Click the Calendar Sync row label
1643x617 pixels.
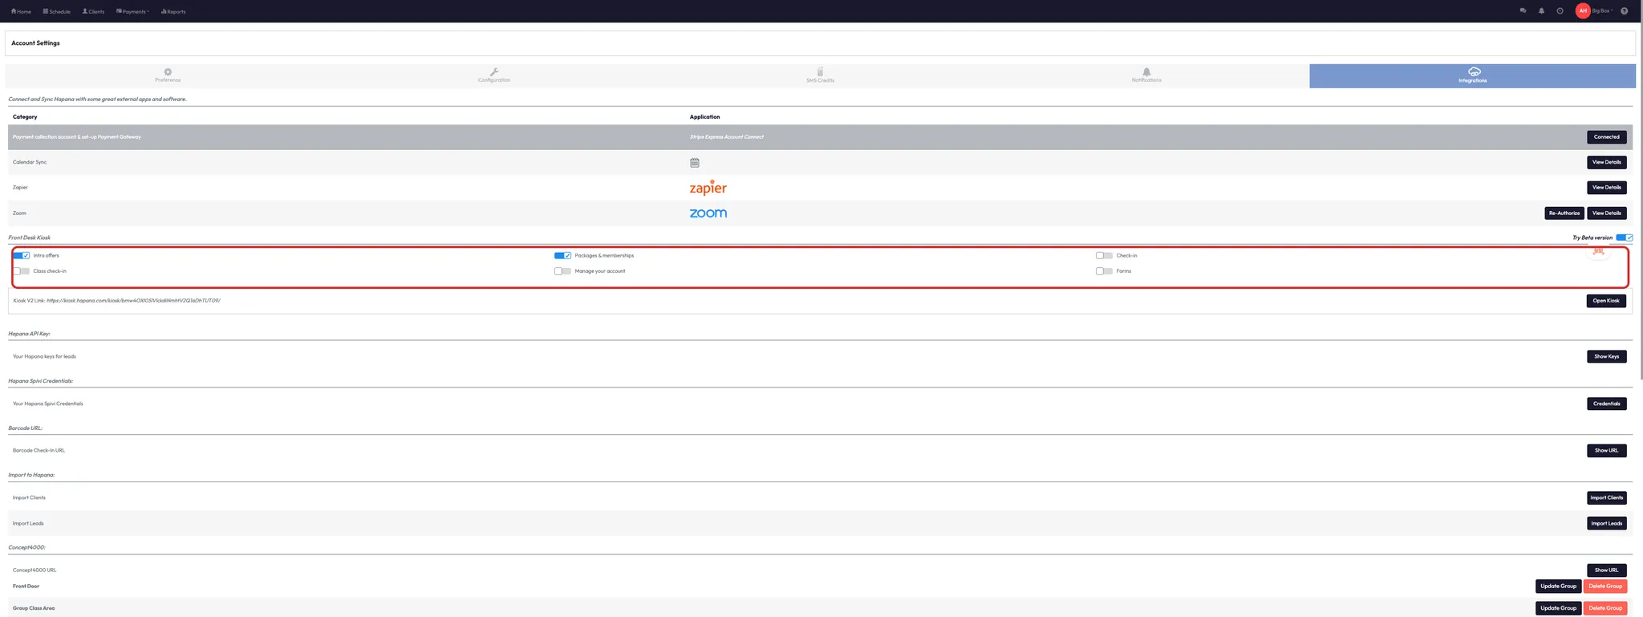pos(30,162)
